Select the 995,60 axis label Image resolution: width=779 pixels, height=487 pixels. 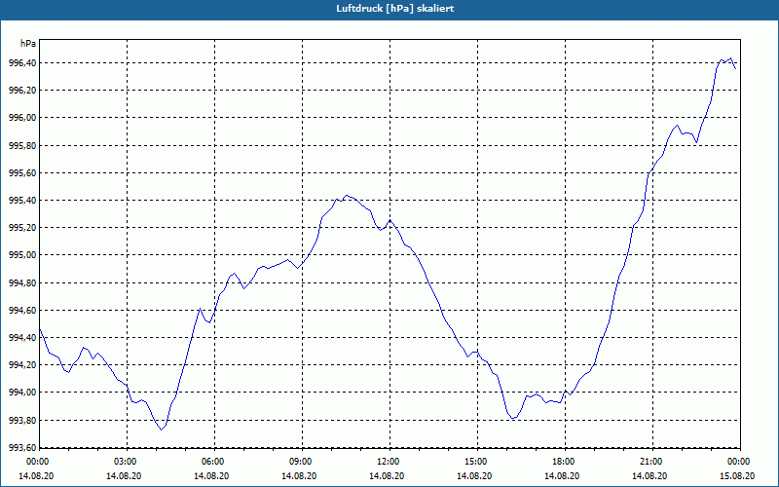point(22,173)
